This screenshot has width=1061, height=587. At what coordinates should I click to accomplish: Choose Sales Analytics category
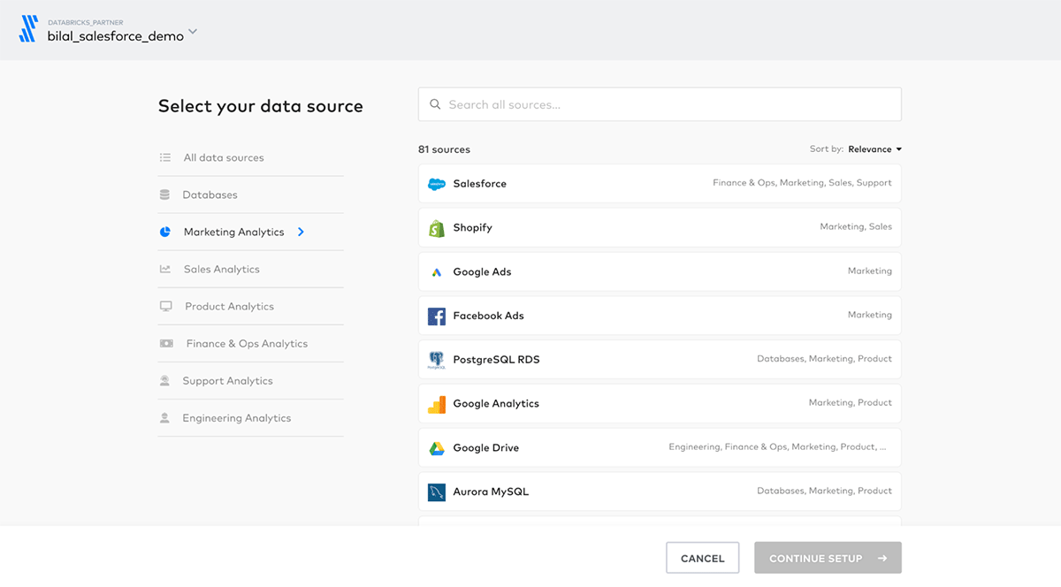click(x=221, y=269)
